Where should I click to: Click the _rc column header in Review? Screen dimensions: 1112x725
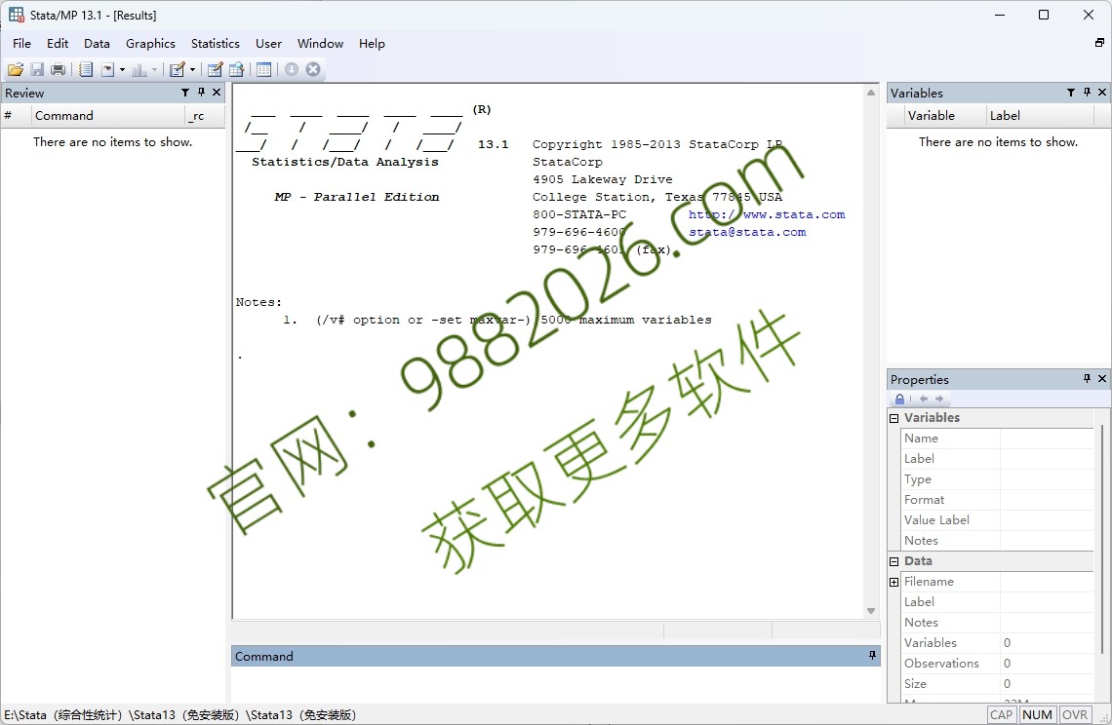click(205, 116)
